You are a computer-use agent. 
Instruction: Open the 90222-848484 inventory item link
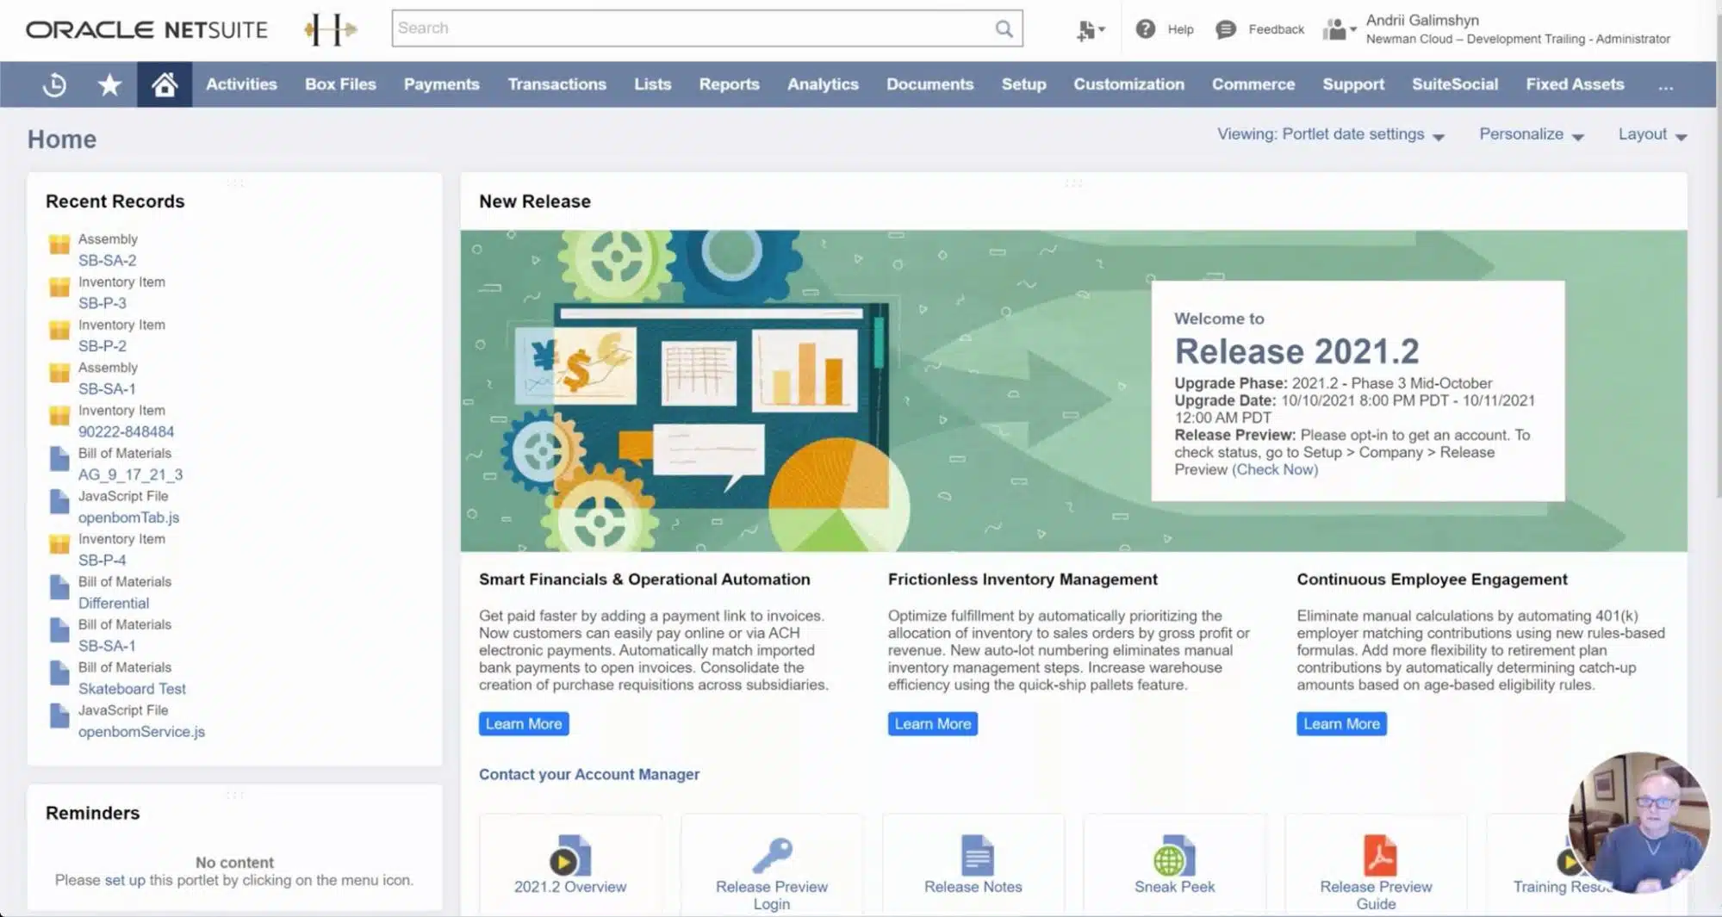126,431
